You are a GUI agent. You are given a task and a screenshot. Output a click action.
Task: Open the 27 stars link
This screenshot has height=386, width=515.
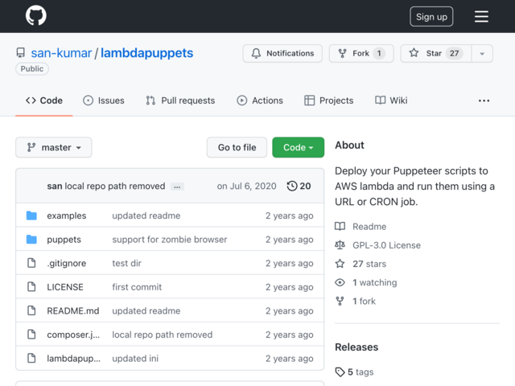[369, 264]
